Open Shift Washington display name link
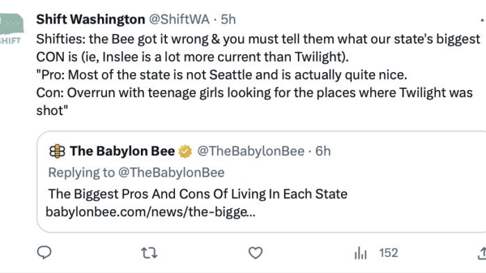Viewport: 486px width, 273px height. [90, 19]
